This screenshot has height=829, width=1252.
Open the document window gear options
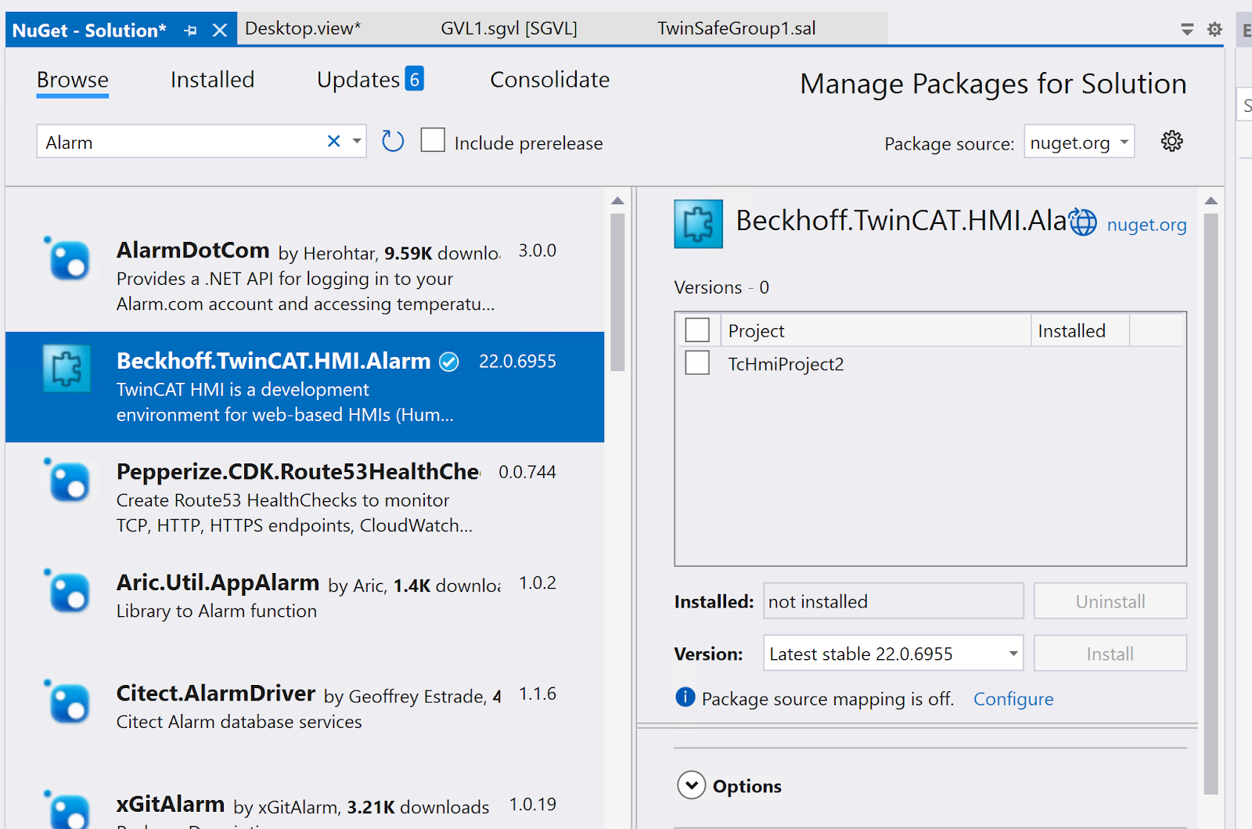click(1214, 30)
